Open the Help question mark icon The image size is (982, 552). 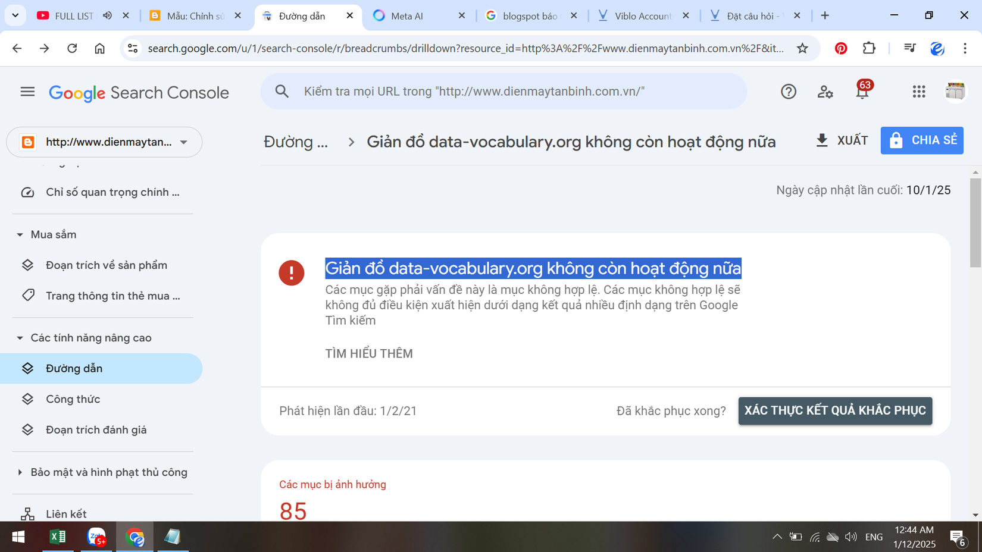pyautogui.click(x=789, y=92)
